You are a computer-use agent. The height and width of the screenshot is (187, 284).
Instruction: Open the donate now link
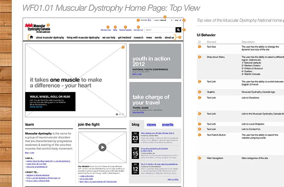coord(106,30)
